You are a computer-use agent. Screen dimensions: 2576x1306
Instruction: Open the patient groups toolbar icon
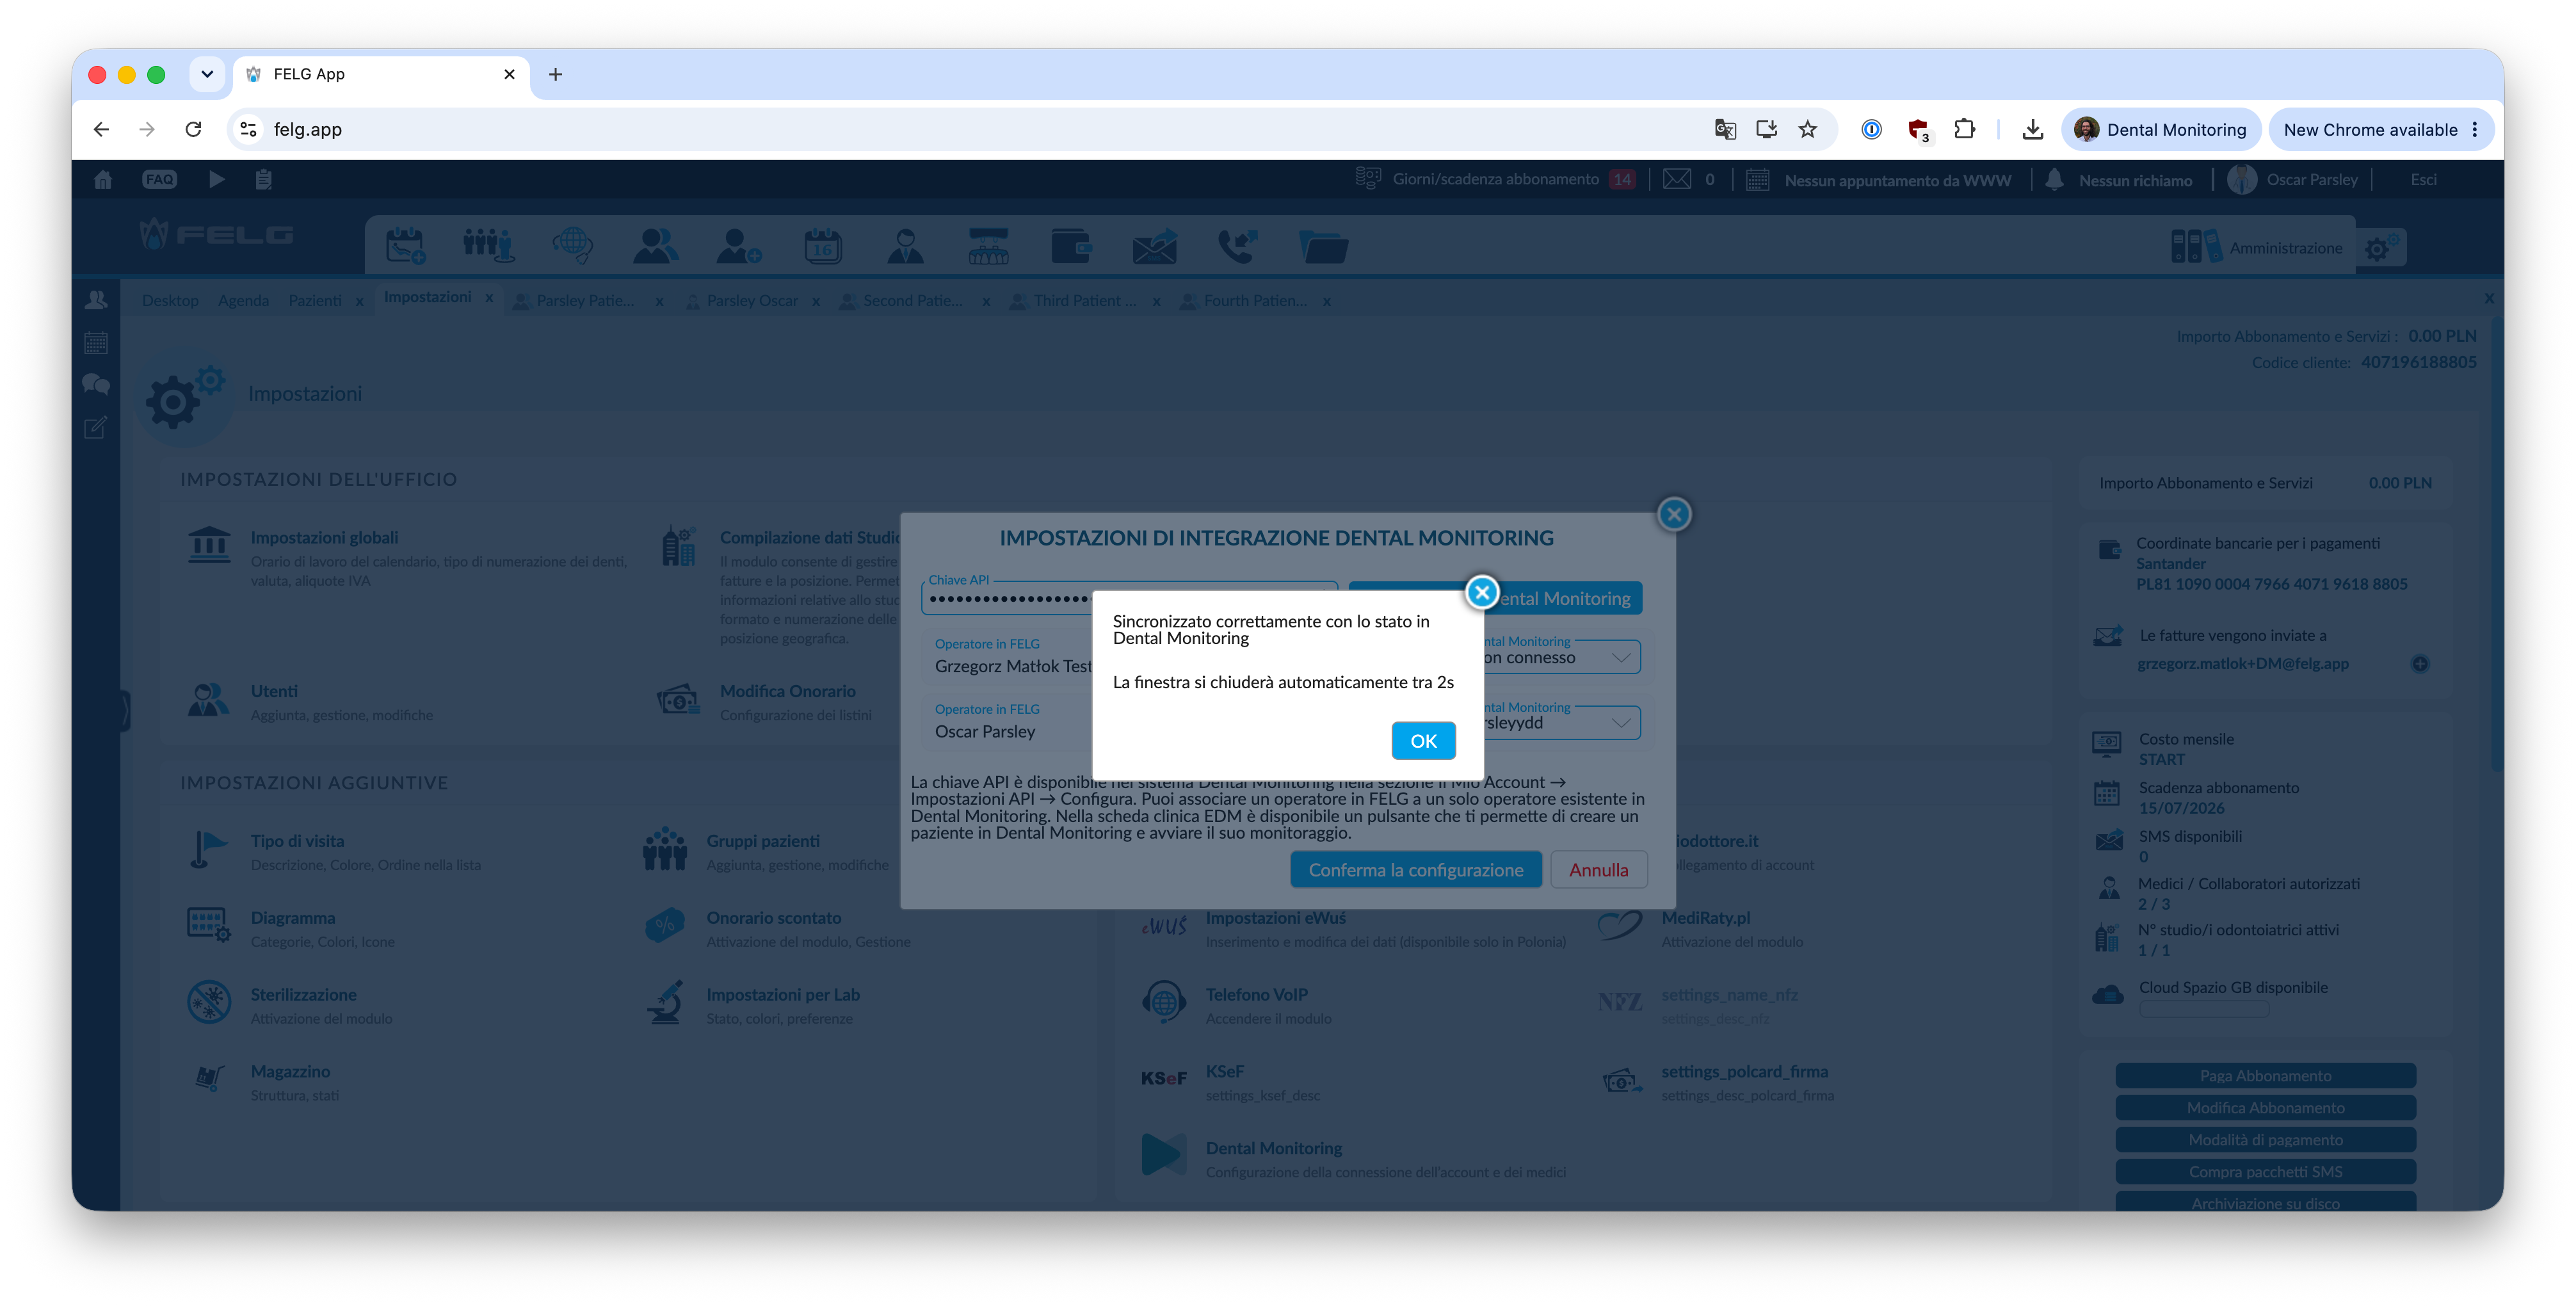[x=488, y=246]
